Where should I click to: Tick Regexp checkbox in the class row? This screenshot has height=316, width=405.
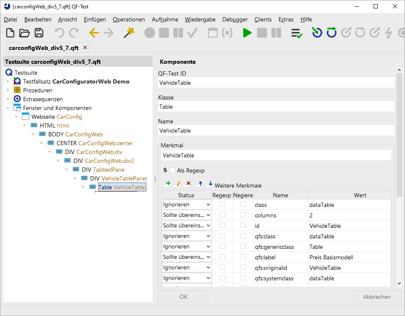point(222,204)
